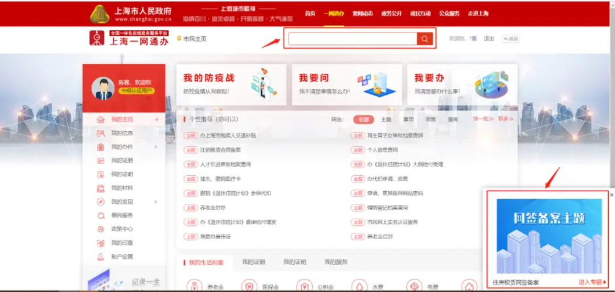
Task: Switch to 我的证明 tab below recommendations
Action: pos(294,262)
